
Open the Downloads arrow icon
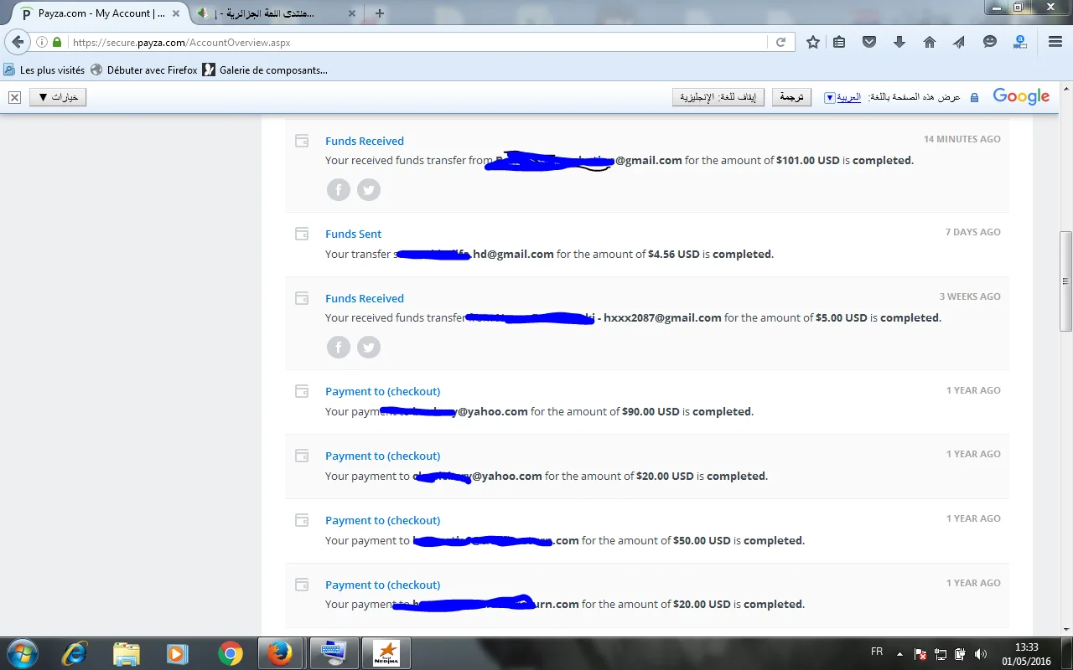tap(899, 42)
